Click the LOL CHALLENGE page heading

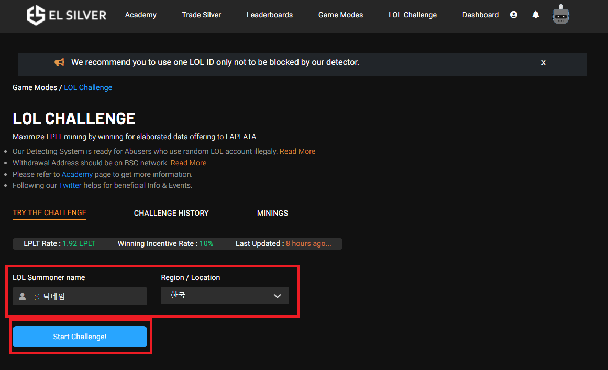pos(74,118)
